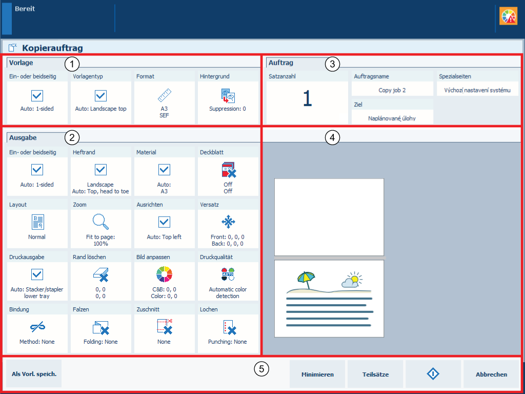Click the Front: 0, 0, 0 shift value

tap(228, 237)
